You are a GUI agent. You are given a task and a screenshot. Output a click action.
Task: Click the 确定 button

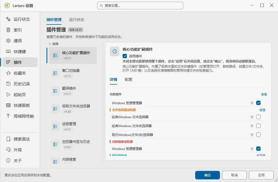[x=208, y=175]
